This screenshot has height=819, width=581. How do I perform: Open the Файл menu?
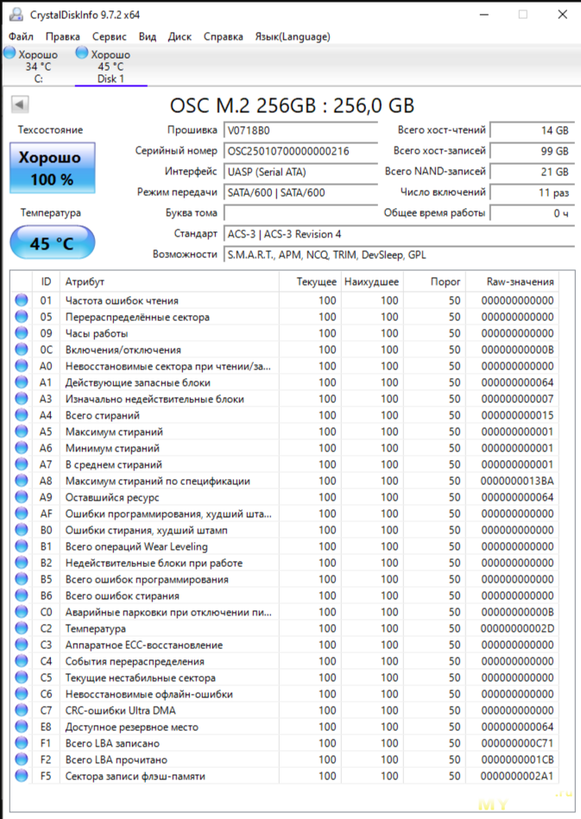click(x=21, y=37)
